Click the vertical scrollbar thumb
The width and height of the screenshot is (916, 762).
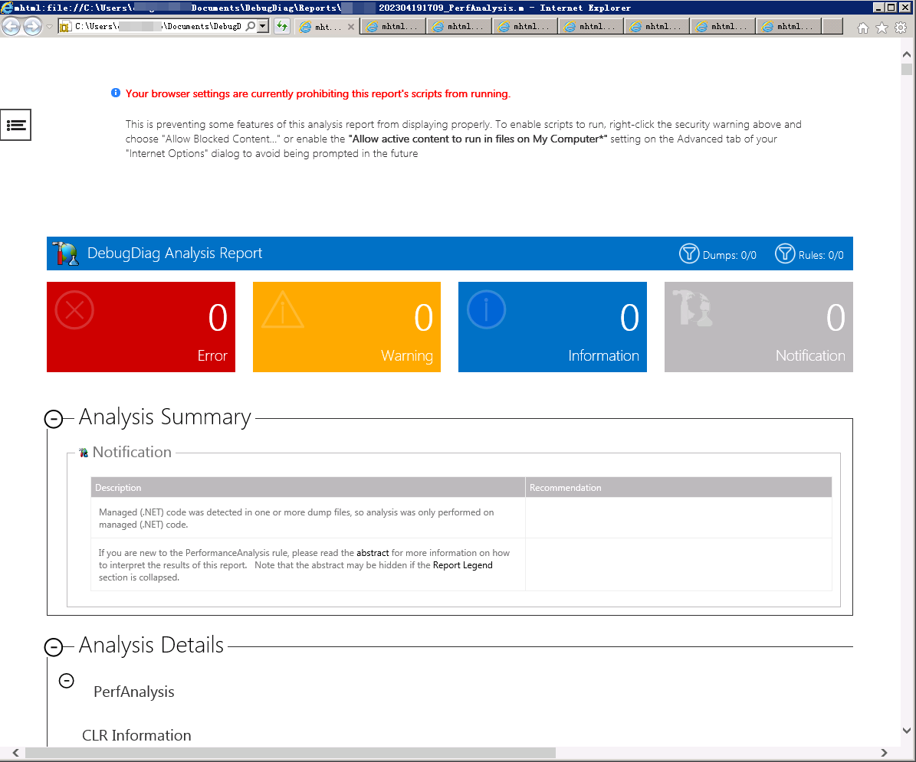tap(907, 70)
